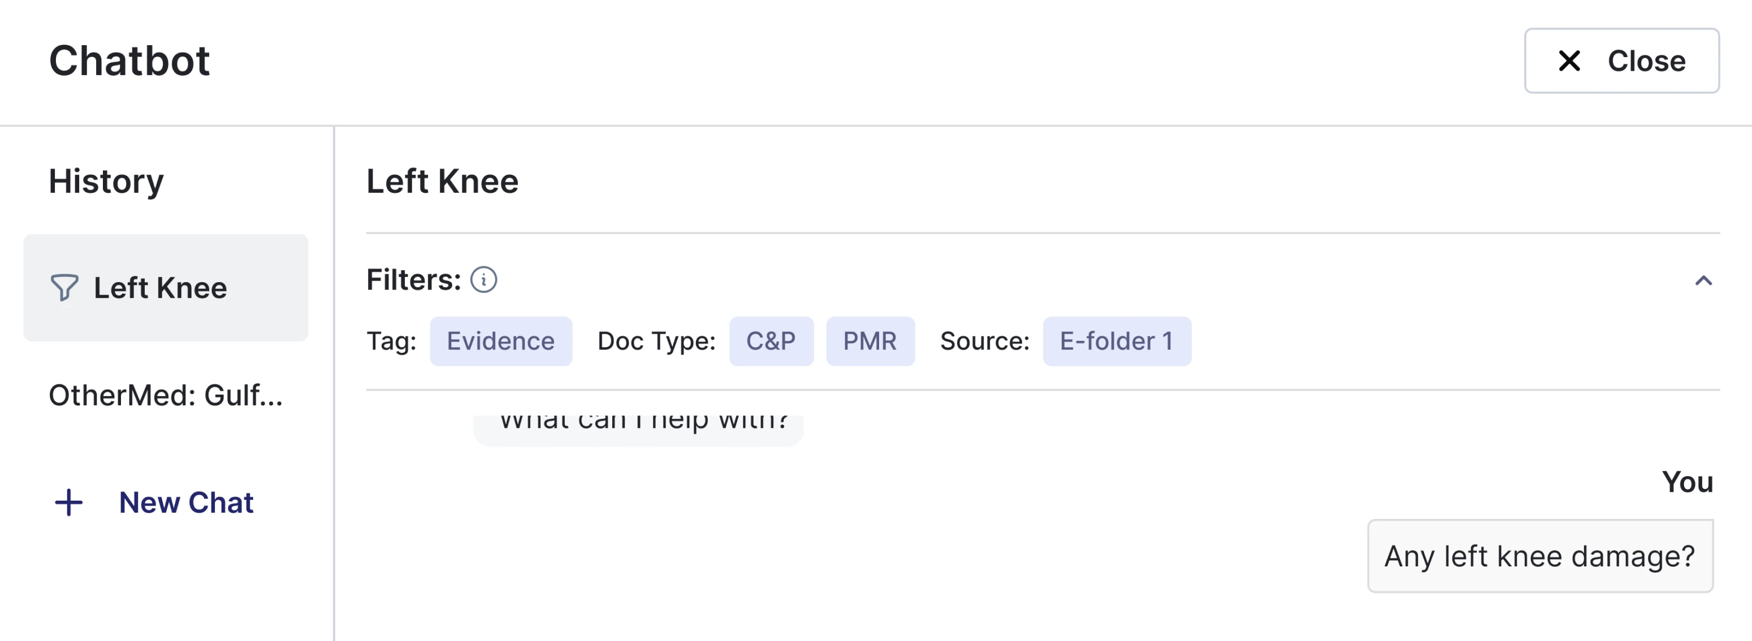The height and width of the screenshot is (641, 1752).
Task: Collapse the Filters section chevron
Action: click(x=1705, y=281)
